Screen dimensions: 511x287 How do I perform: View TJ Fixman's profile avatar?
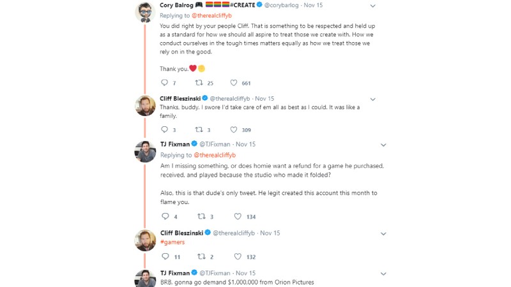tap(146, 152)
